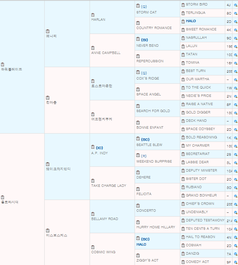
Task: Select the OUR MARTHA name
Action: (198, 79)
